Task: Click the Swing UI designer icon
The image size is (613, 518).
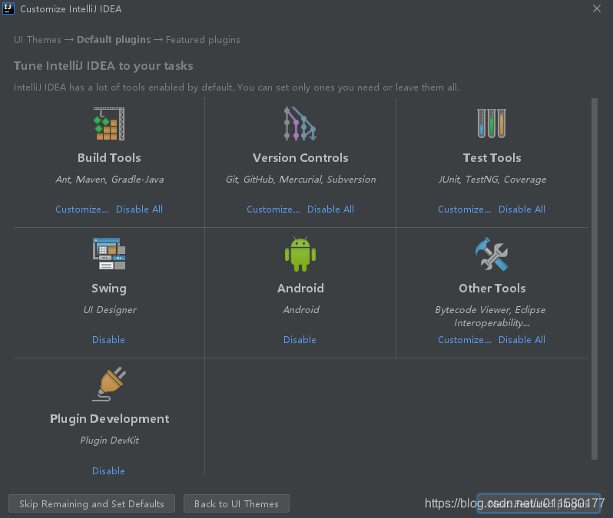Action: [109, 254]
